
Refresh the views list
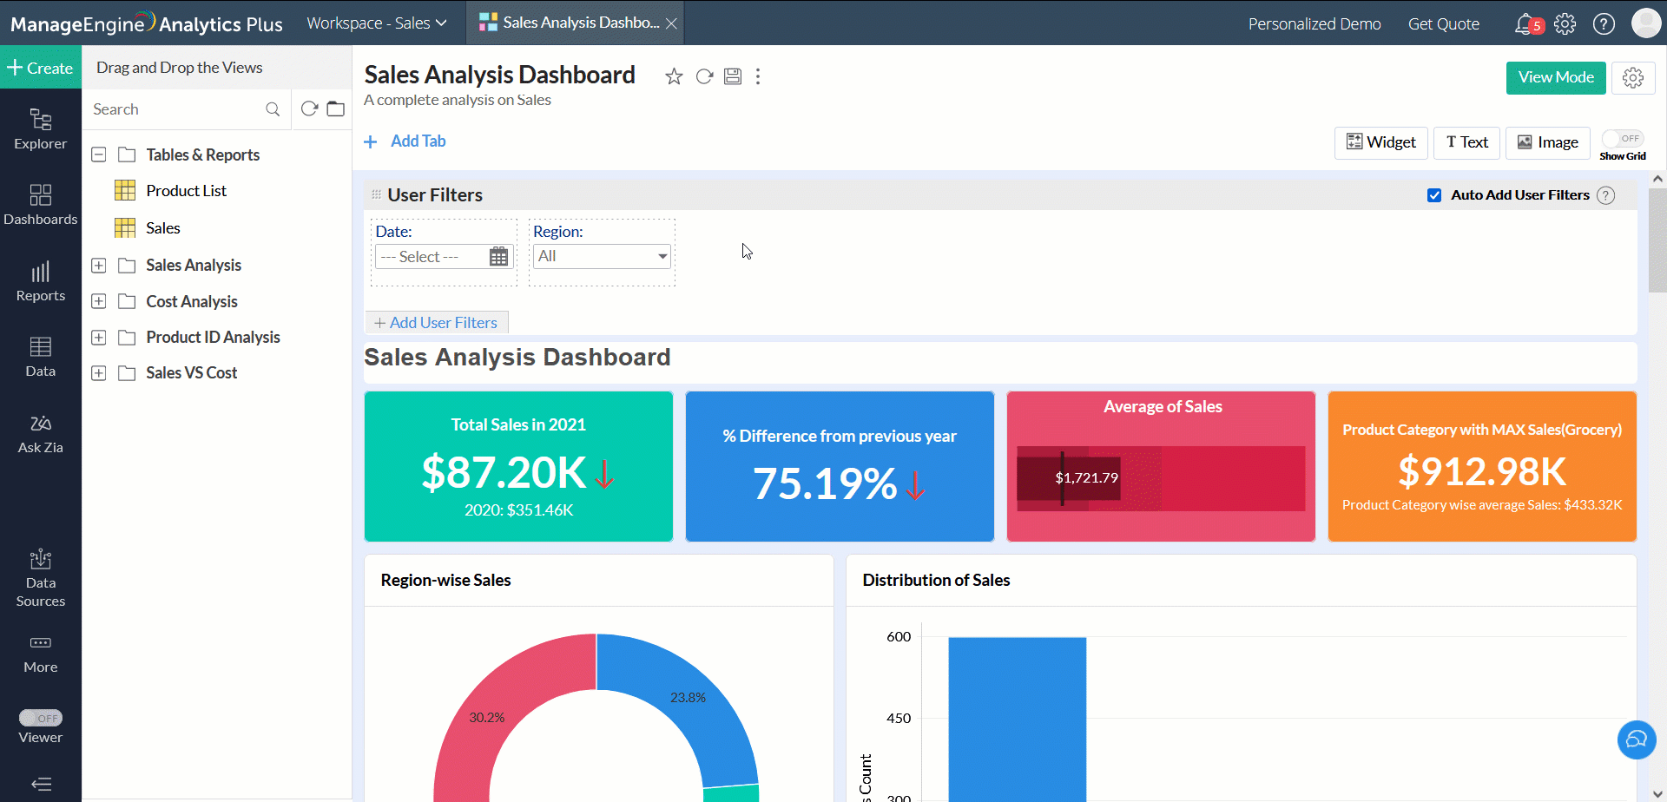tap(309, 108)
